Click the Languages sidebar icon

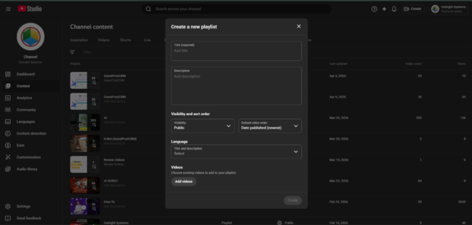click(8, 122)
